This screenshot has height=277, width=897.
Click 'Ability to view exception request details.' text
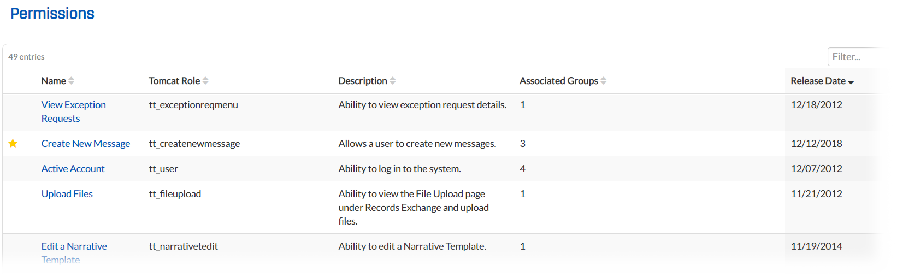click(x=422, y=105)
